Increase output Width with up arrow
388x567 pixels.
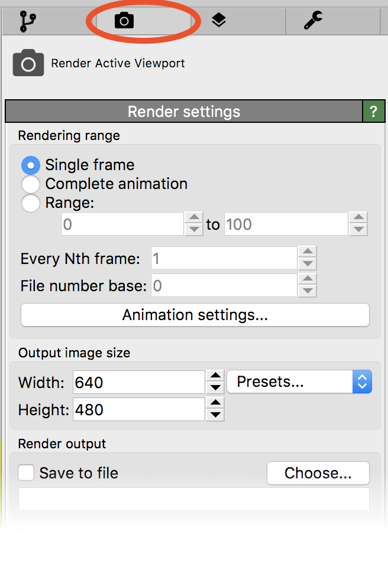[x=216, y=376]
